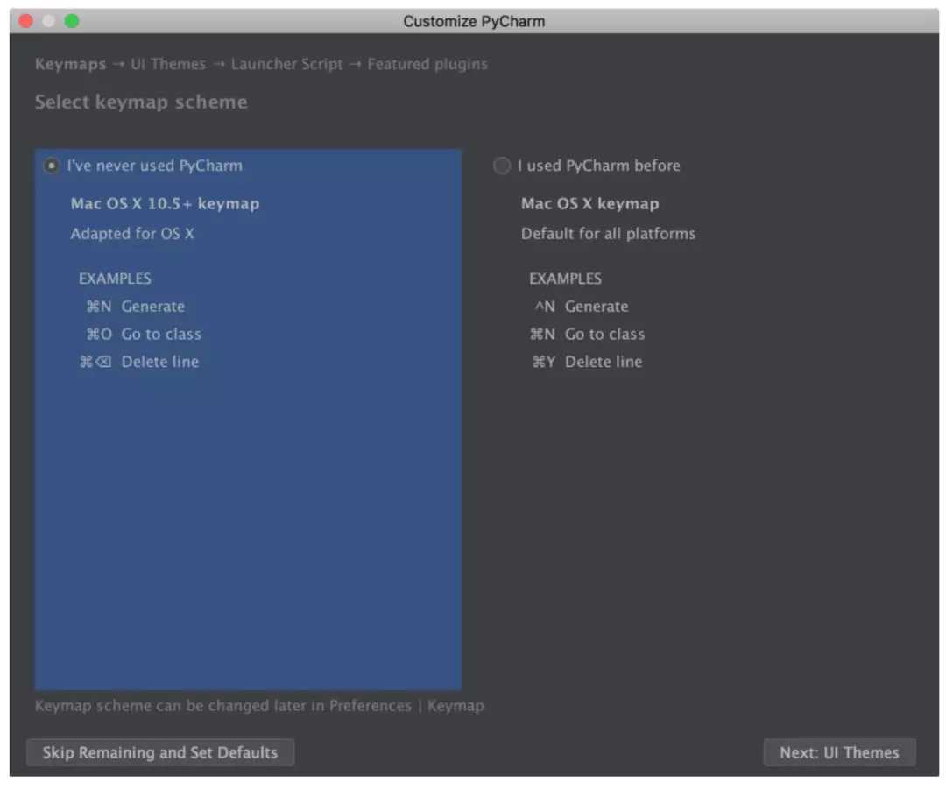
Task: Click "Select keymap scheme" heading
Action: coord(141,102)
